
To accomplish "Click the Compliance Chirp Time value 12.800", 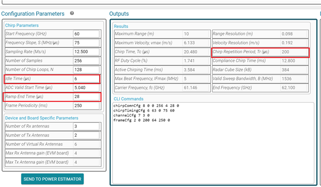I will tap(293, 61).
